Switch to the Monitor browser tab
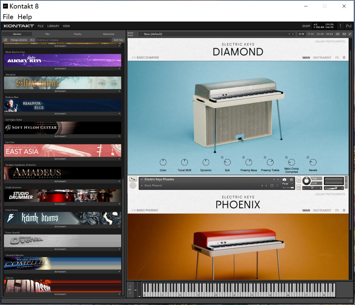The width and height of the screenshot is (355, 305). click(x=78, y=34)
